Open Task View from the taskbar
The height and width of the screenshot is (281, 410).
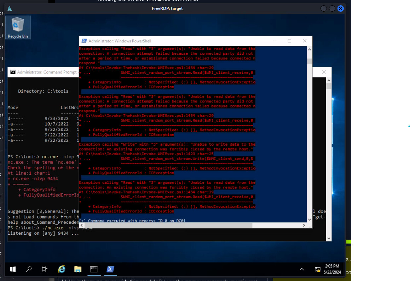(45, 269)
